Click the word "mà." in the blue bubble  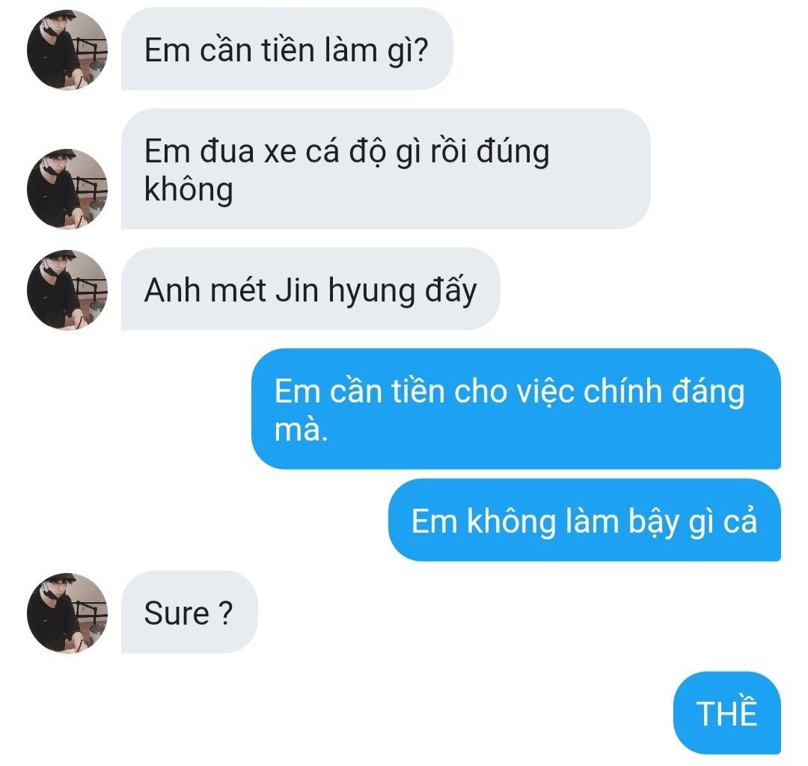tap(301, 429)
